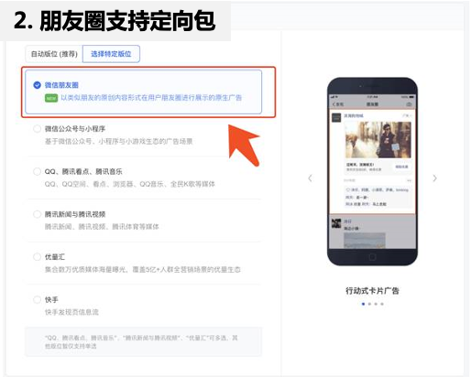Click back arrow in phone preview header

click(x=334, y=104)
